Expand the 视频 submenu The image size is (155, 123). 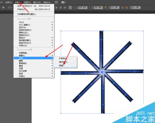tap(34, 73)
